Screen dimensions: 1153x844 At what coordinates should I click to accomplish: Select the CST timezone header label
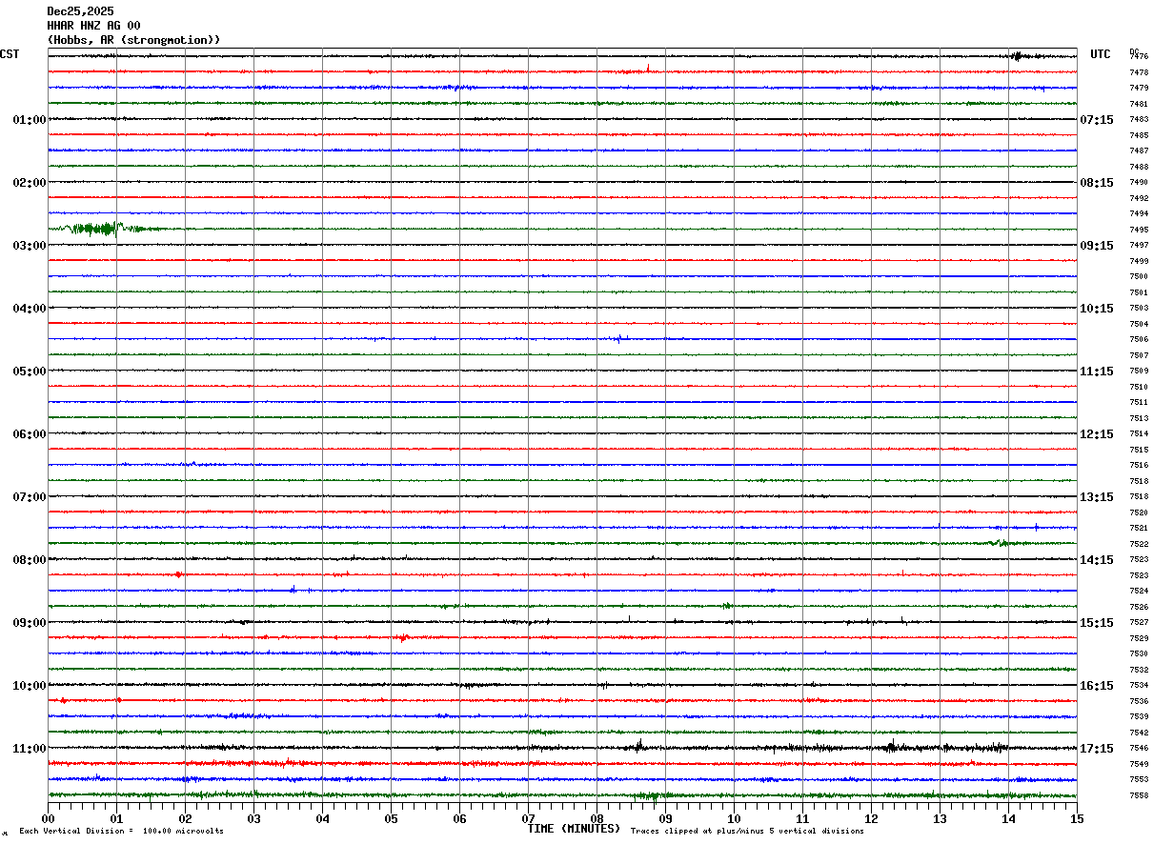click(10, 54)
